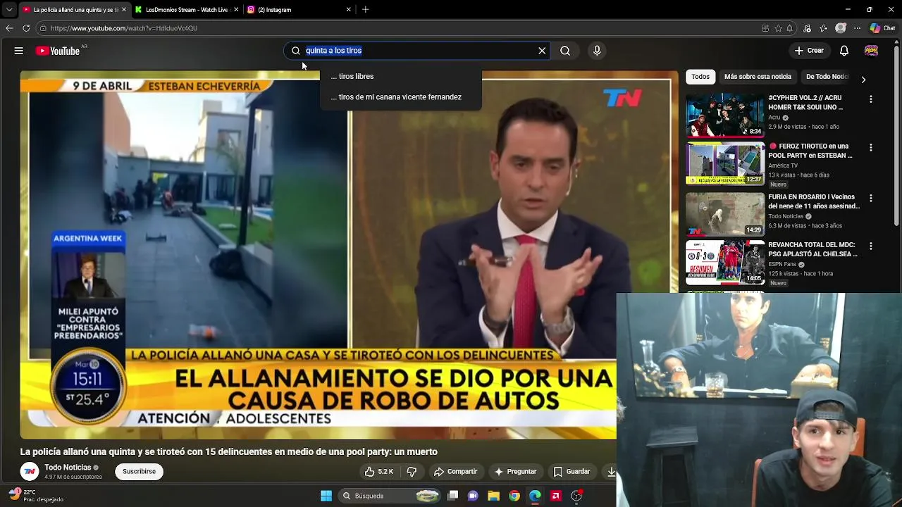Open options menu for FEROZ TIROTEO video
This screenshot has width=902, height=507.
click(871, 148)
